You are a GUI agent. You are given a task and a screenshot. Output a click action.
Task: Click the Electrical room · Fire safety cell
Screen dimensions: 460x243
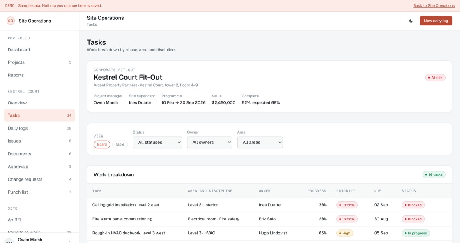214,219
